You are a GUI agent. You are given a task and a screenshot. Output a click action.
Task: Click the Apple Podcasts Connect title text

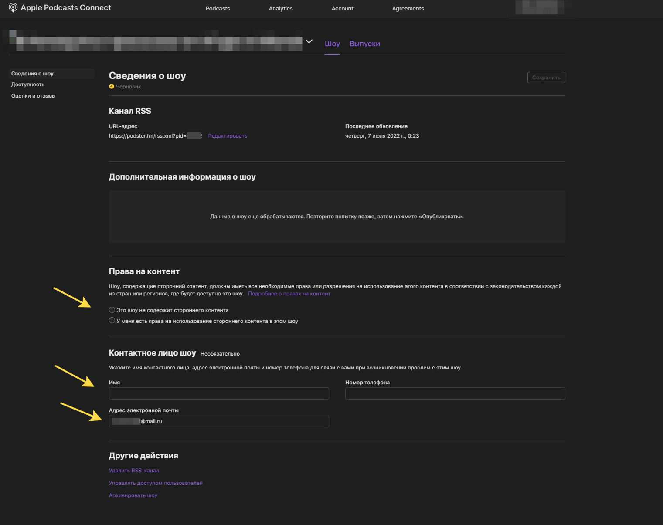coord(66,8)
